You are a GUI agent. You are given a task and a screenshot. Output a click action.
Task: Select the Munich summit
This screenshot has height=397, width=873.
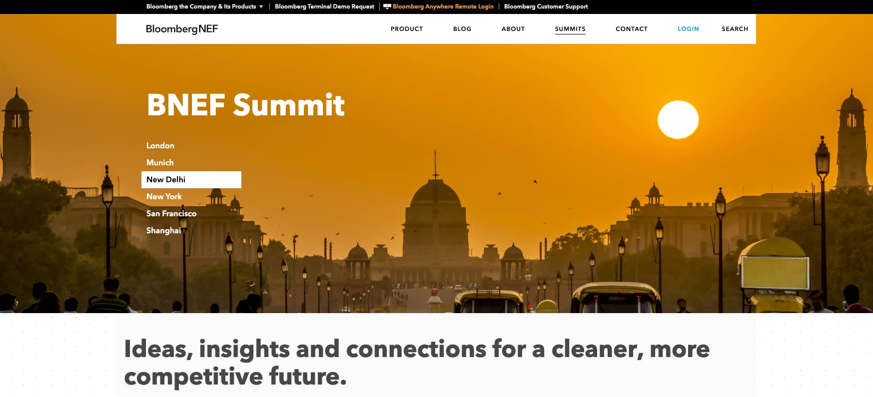coord(160,163)
